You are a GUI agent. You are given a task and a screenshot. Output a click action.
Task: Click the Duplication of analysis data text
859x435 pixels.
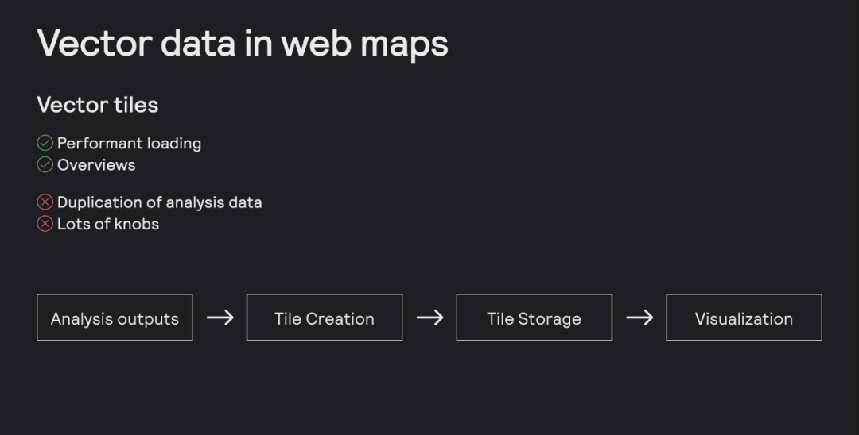pyautogui.click(x=159, y=202)
